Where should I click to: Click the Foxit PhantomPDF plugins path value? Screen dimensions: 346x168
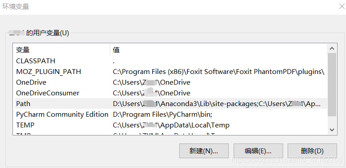coord(218,72)
